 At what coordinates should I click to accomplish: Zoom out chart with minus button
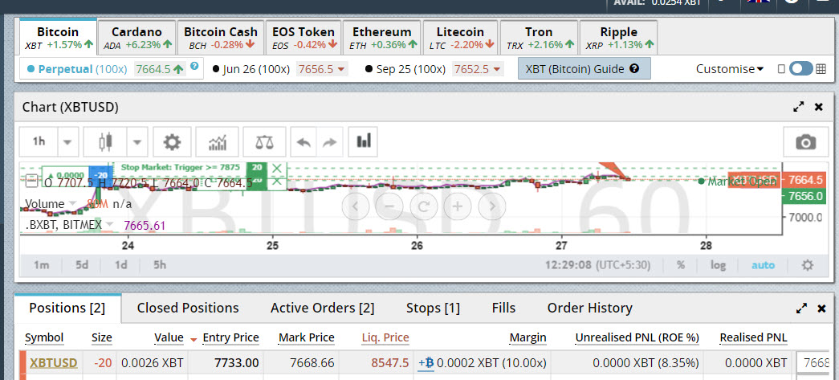coord(389,206)
